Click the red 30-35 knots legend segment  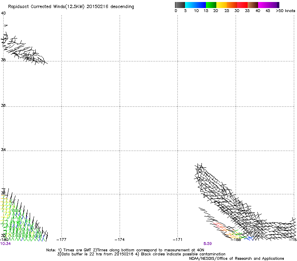[242, 5]
